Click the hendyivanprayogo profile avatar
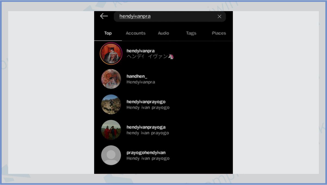This screenshot has height=185, width=327. pyautogui.click(x=111, y=104)
